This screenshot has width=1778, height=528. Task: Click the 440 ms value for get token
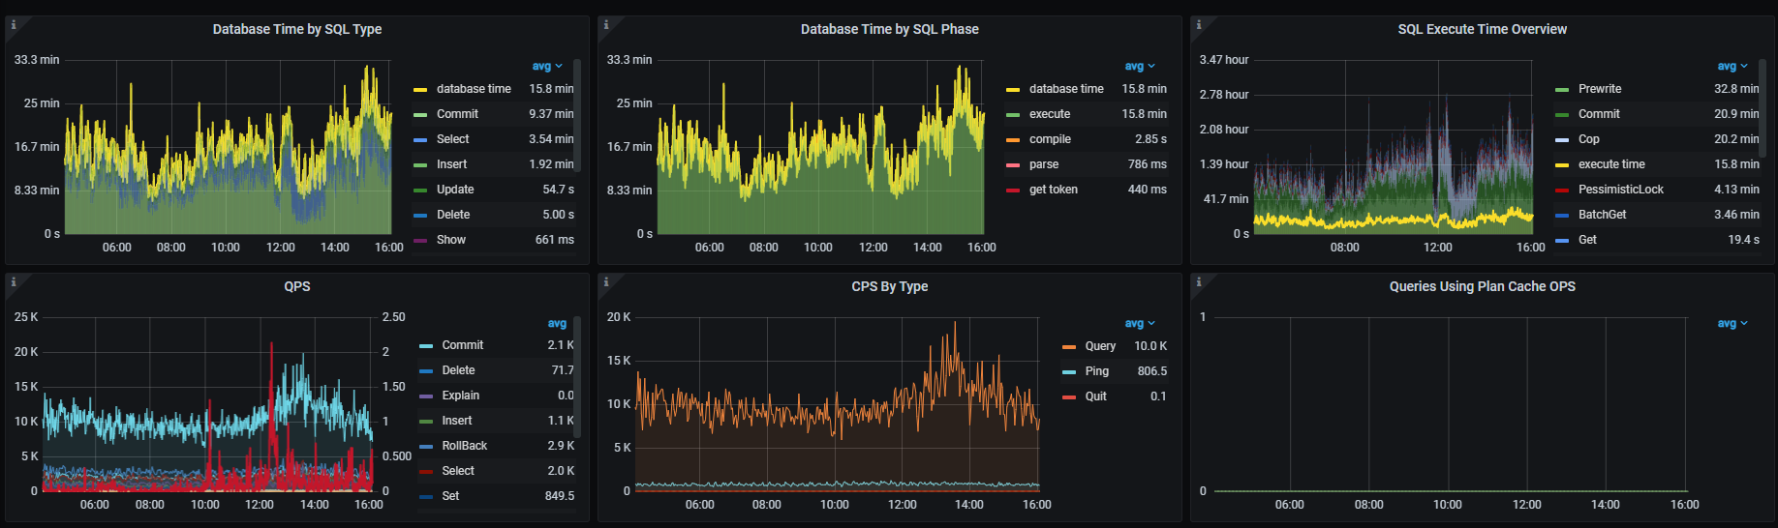(x=1148, y=190)
